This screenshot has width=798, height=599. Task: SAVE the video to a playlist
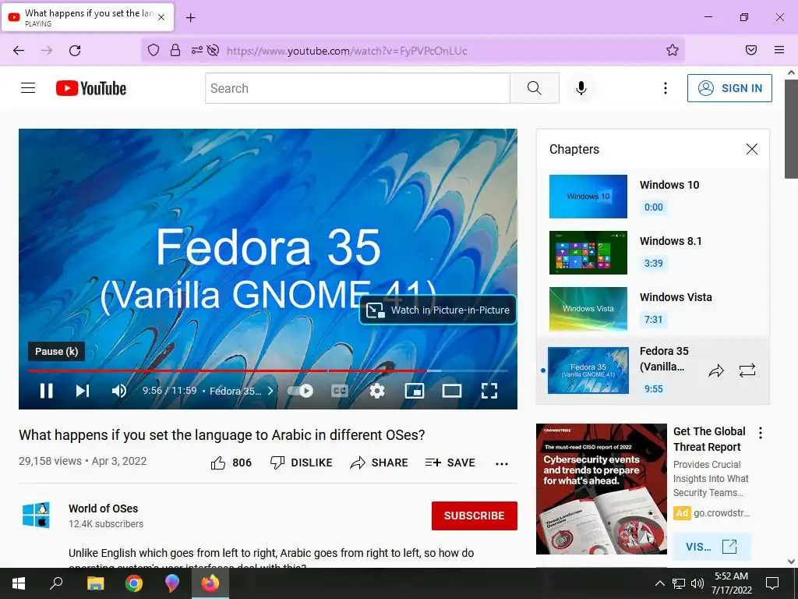(x=450, y=463)
